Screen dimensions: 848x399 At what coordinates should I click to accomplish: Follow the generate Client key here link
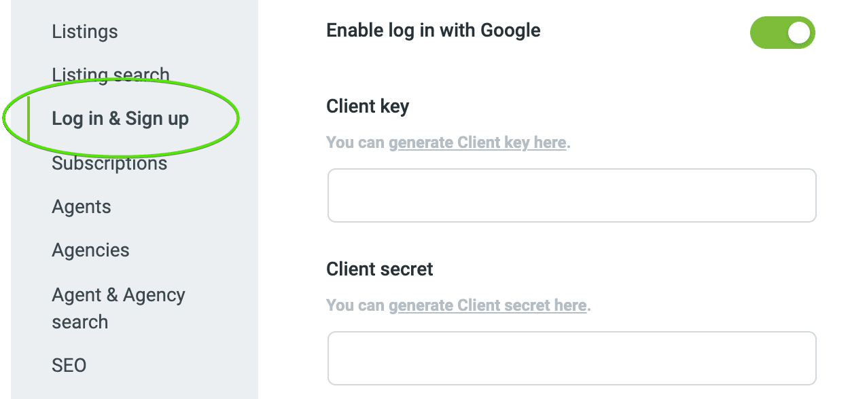[x=477, y=142]
